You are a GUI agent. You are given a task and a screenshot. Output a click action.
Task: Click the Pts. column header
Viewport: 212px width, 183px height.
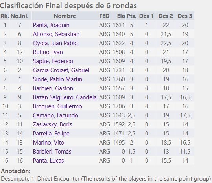point(131,16)
